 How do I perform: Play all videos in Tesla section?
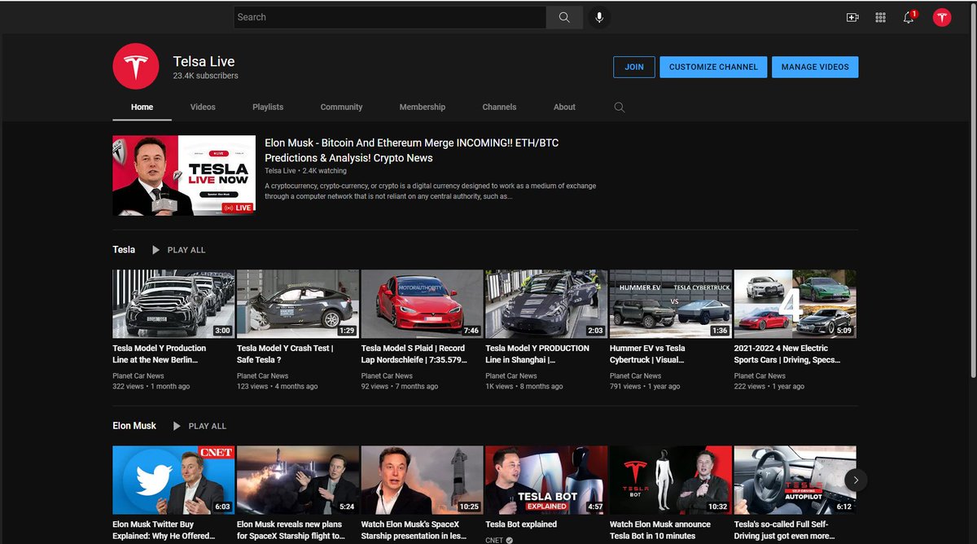pyautogui.click(x=178, y=250)
